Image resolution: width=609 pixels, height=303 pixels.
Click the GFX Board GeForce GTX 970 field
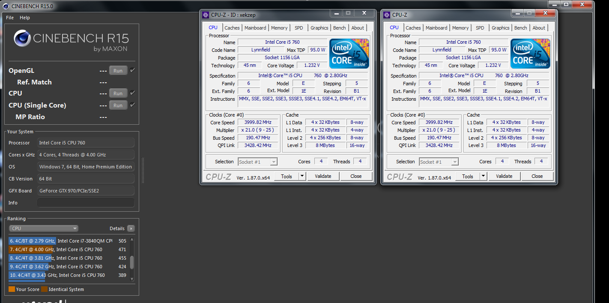[86, 191]
